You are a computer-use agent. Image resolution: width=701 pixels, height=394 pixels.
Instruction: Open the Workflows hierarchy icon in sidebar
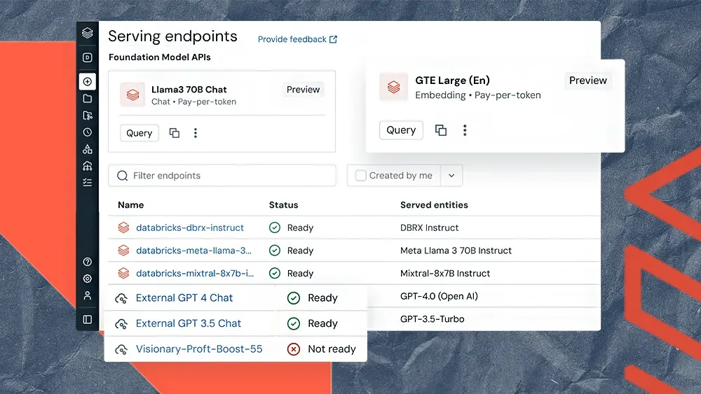[x=87, y=166]
